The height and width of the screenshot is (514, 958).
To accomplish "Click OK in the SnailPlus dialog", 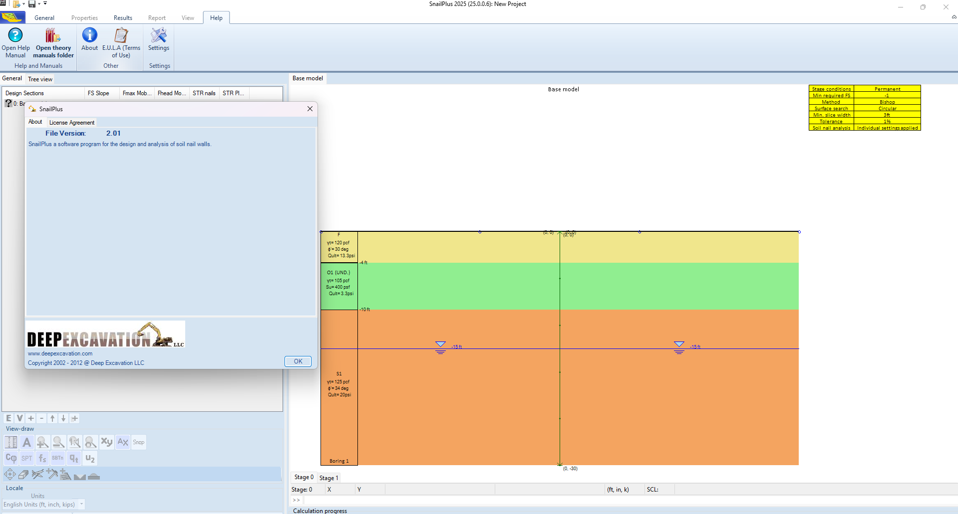I will pos(298,361).
